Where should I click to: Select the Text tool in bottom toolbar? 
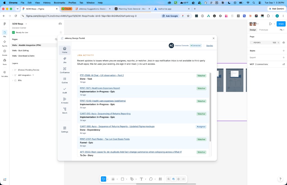click(x=141, y=179)
